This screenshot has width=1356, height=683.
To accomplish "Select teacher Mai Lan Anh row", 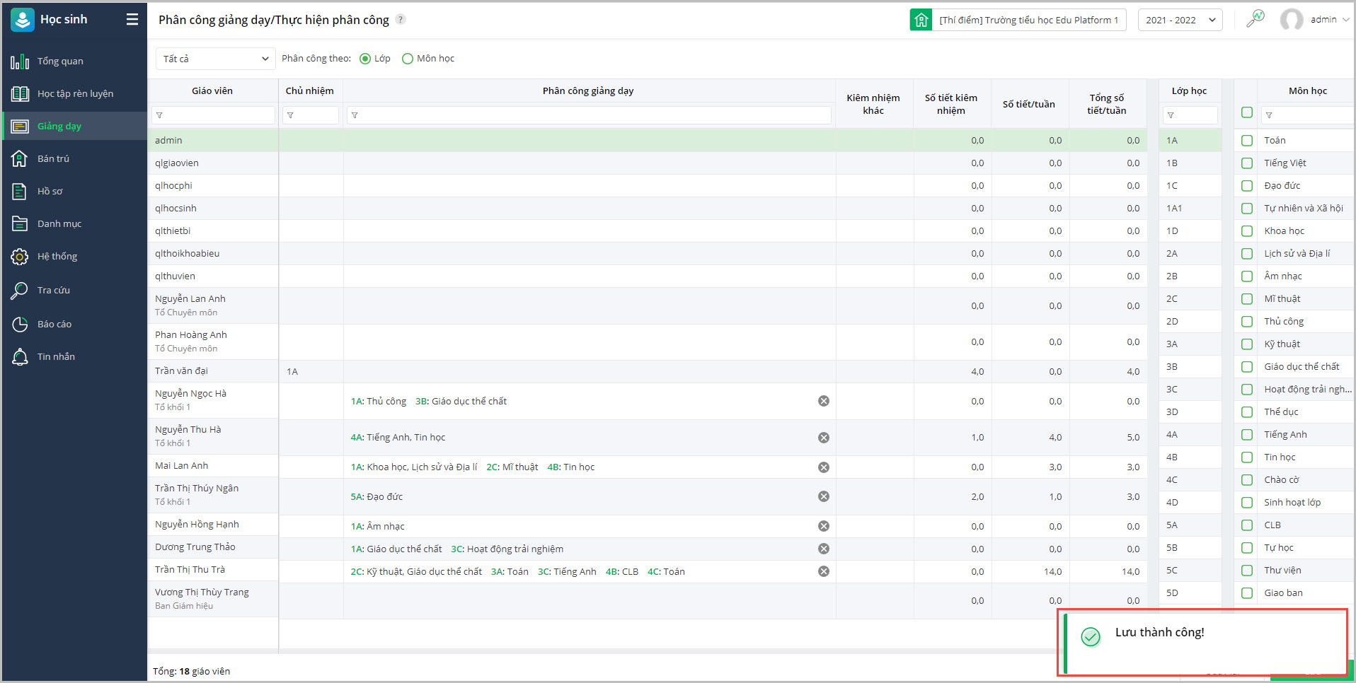I will click(182, 466).
